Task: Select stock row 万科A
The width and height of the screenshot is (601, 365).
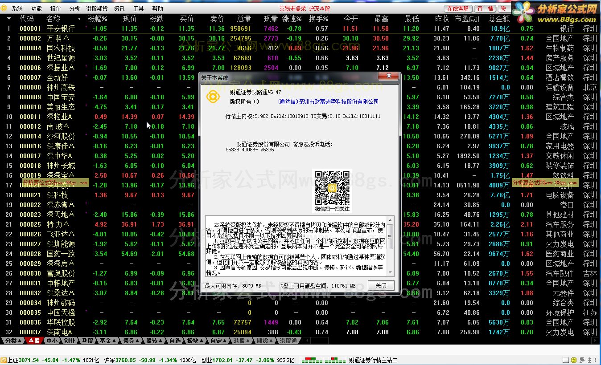Action: coord(300,38)
